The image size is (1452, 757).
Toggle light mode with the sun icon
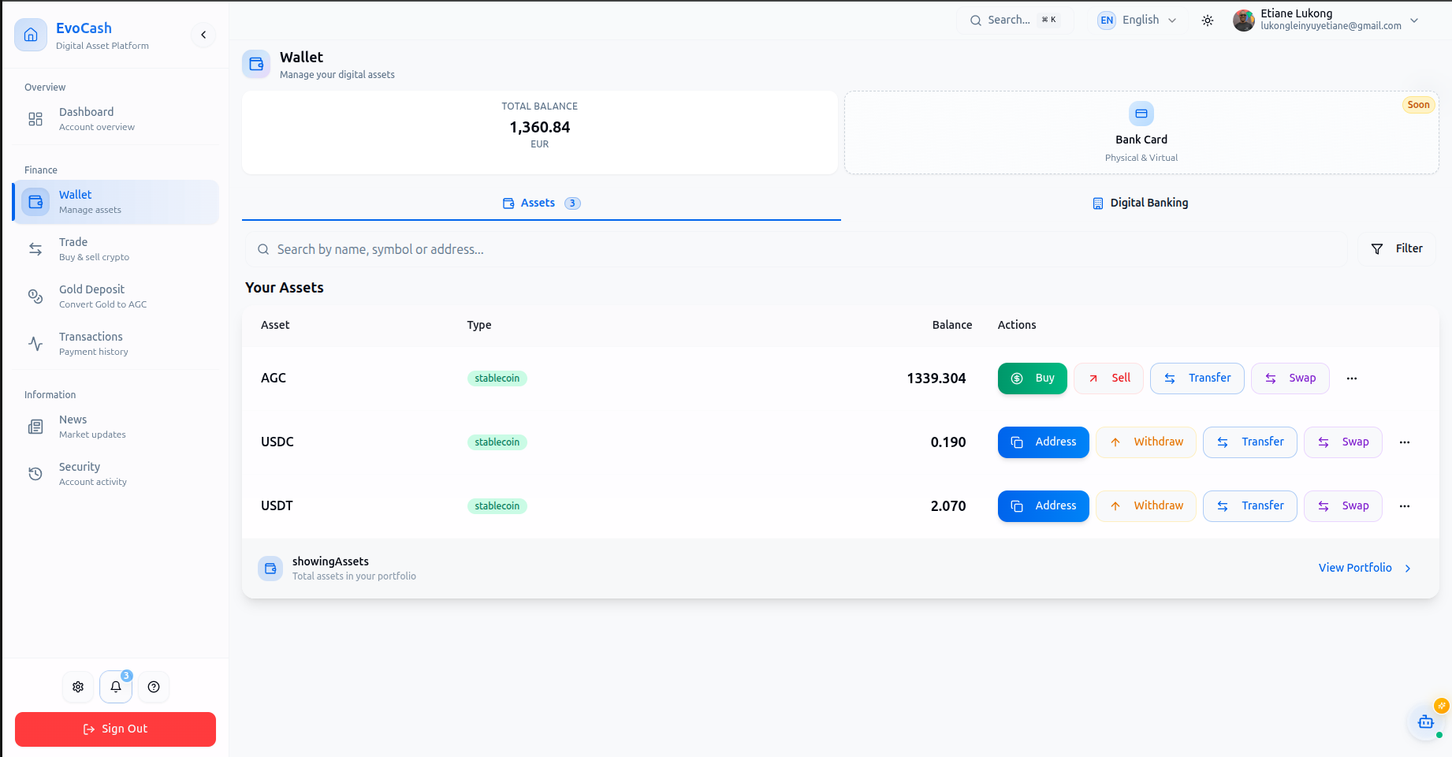(1208, 21)
